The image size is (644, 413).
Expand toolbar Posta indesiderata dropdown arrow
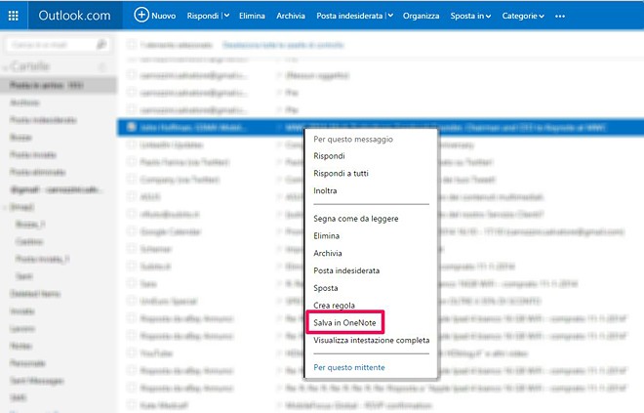coord(389,16)
